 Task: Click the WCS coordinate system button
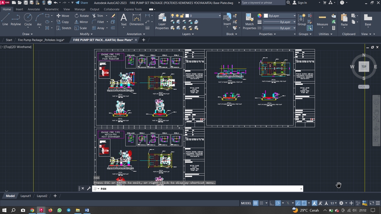point(364,87)
